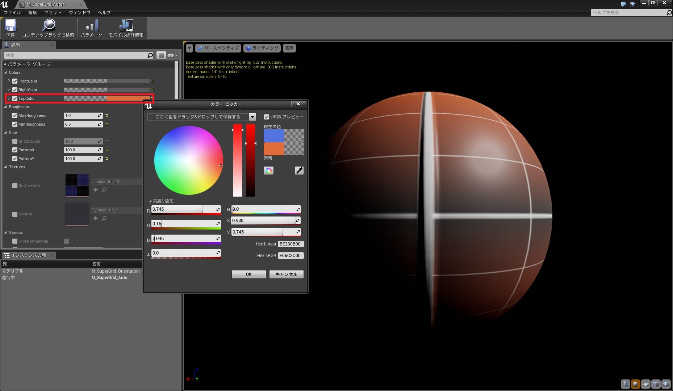
Task: Click inside the hue color wheel
Action: [x=189, y=160]
